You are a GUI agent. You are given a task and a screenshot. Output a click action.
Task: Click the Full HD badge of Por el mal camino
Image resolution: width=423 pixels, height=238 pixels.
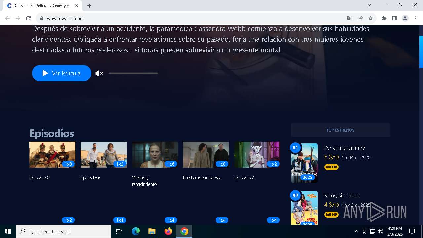tap(331, 167)
